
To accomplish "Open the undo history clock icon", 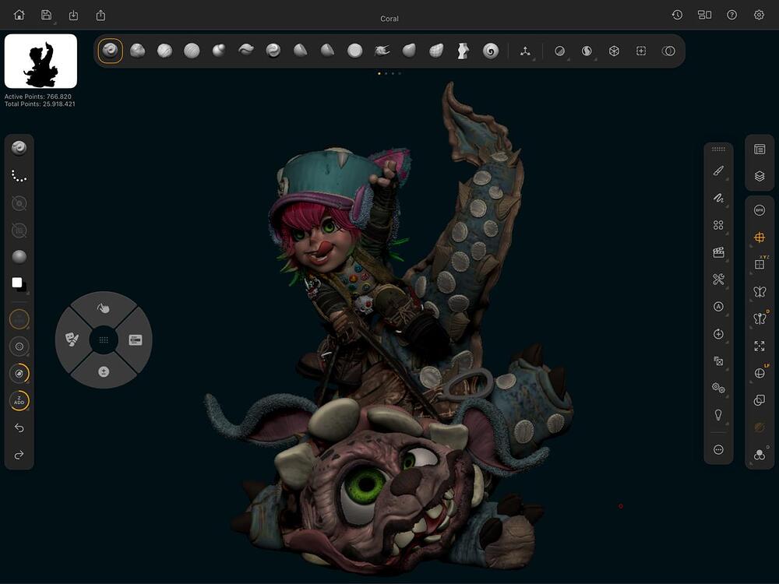I will 677,15.
